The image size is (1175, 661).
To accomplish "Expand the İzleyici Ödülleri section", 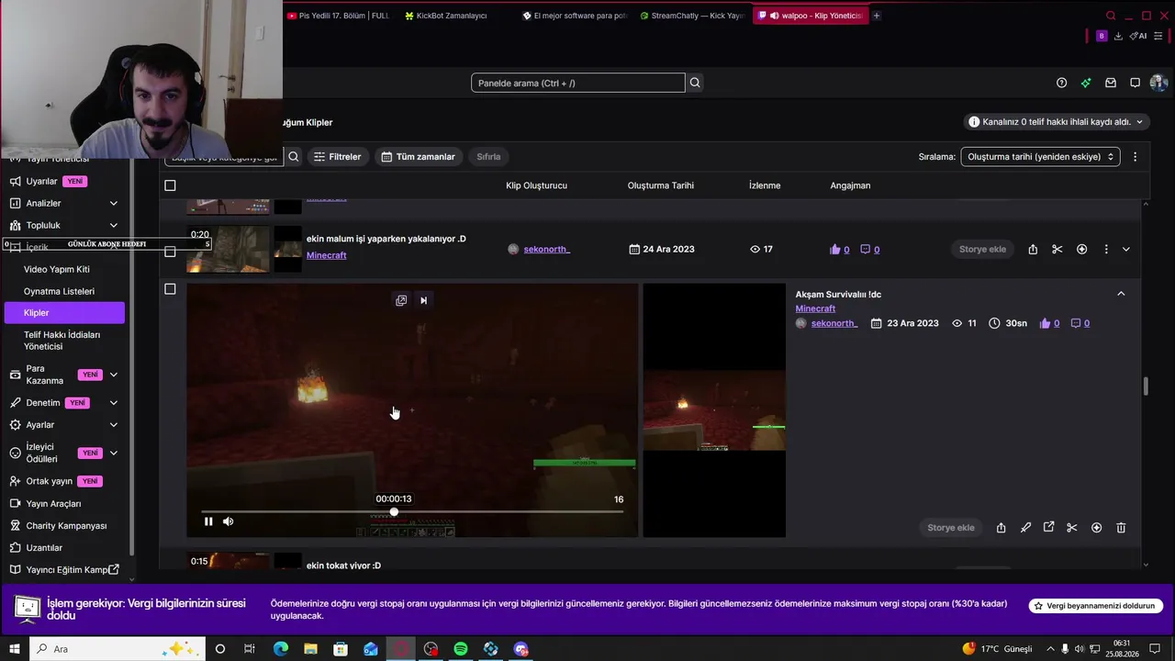I will click(114, 453).
